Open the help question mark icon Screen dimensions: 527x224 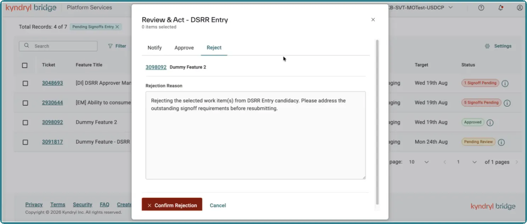[481, 7]
